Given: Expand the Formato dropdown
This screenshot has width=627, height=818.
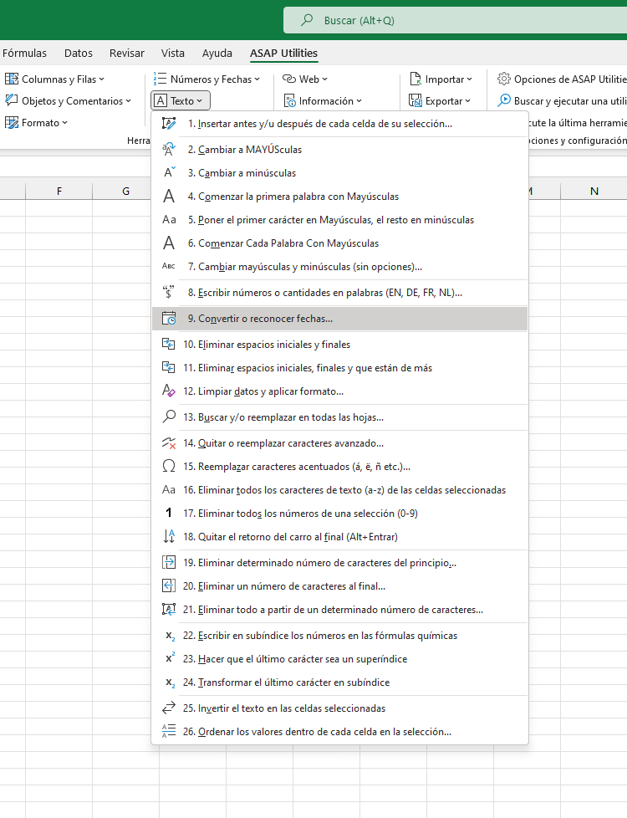Looking at the screenshot, I should tap(37, 123).
